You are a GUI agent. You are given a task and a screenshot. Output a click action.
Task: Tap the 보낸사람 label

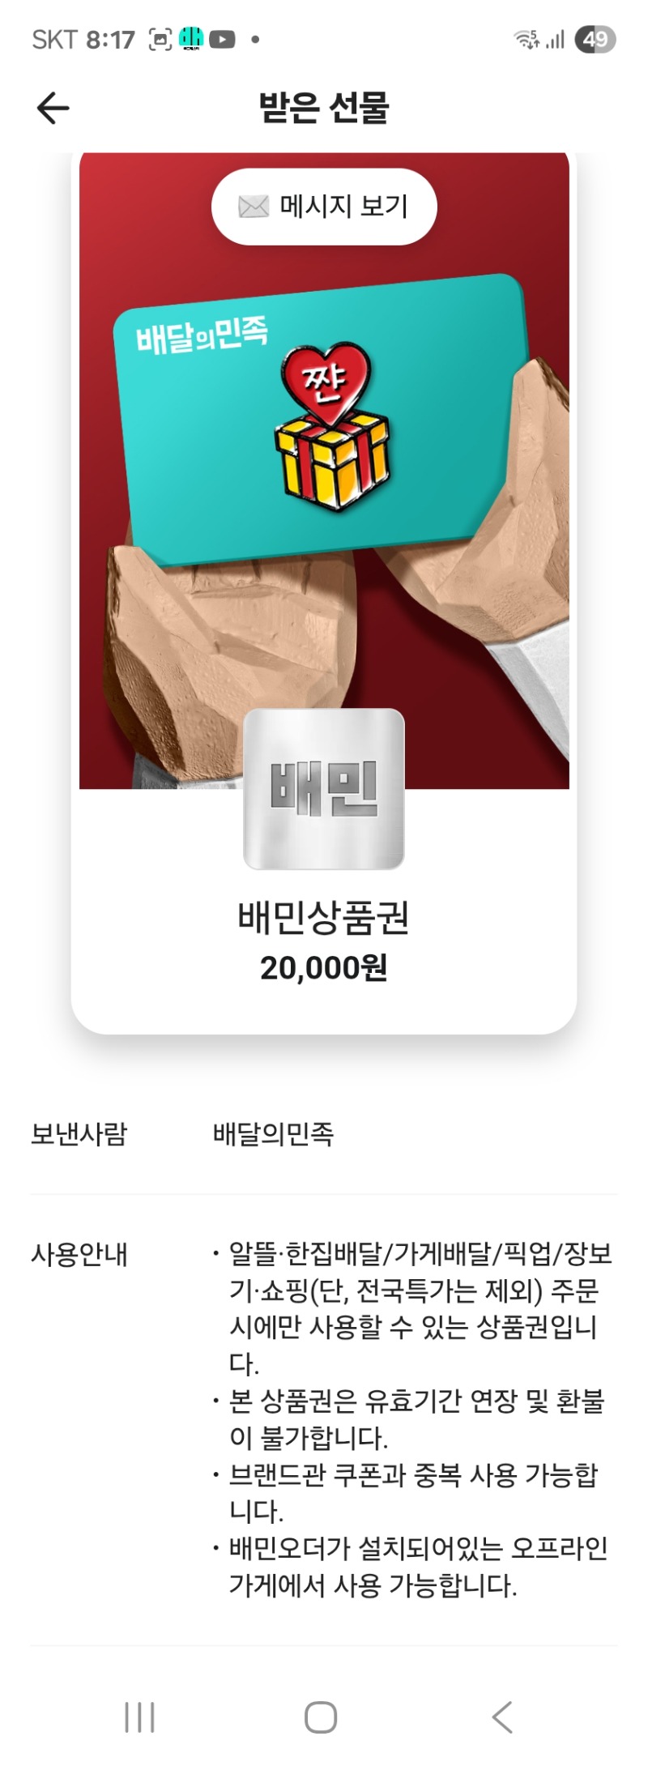79,1133
